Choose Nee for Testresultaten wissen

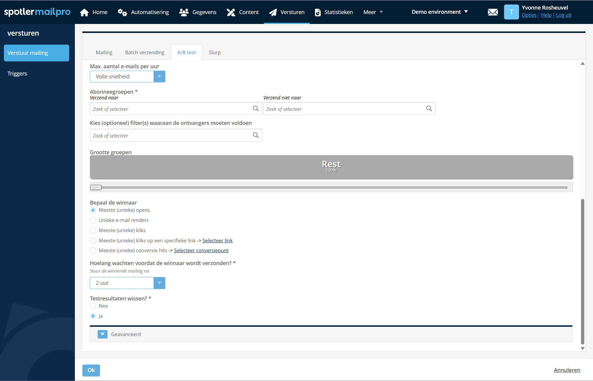point(93,306)
